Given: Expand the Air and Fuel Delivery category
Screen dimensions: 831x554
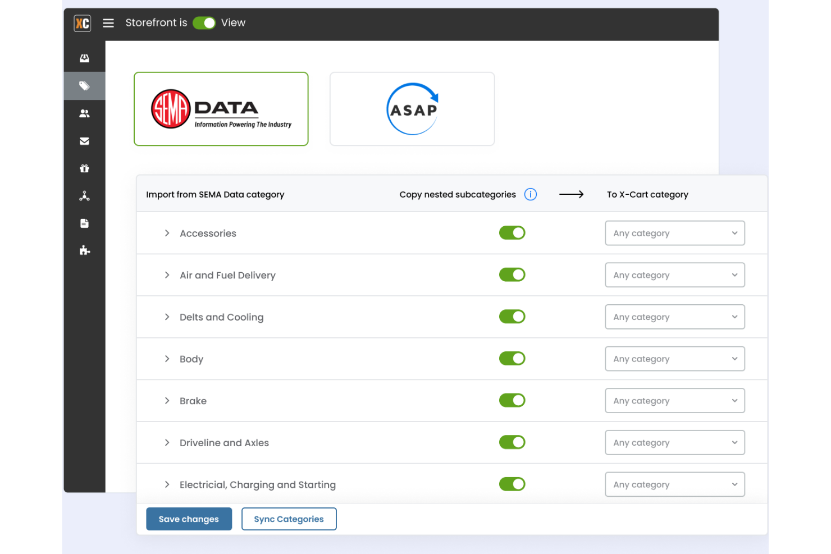Looking at the screenshot, I should (x=166, y=275).
